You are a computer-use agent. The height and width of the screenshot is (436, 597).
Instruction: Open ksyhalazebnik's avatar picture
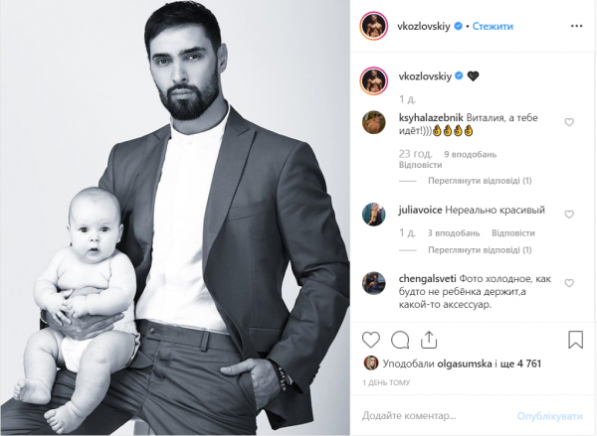pyautogui.click(x=373, y=122)
